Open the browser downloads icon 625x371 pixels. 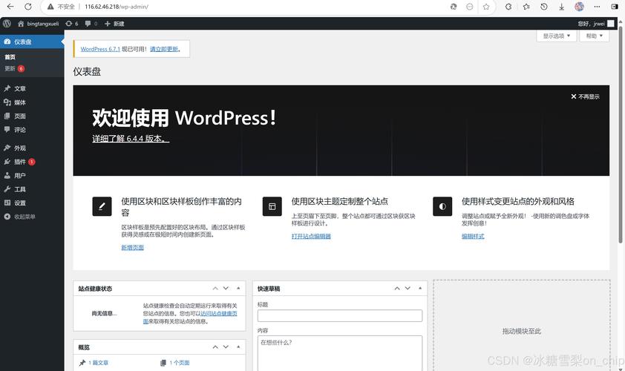point(561,7)
